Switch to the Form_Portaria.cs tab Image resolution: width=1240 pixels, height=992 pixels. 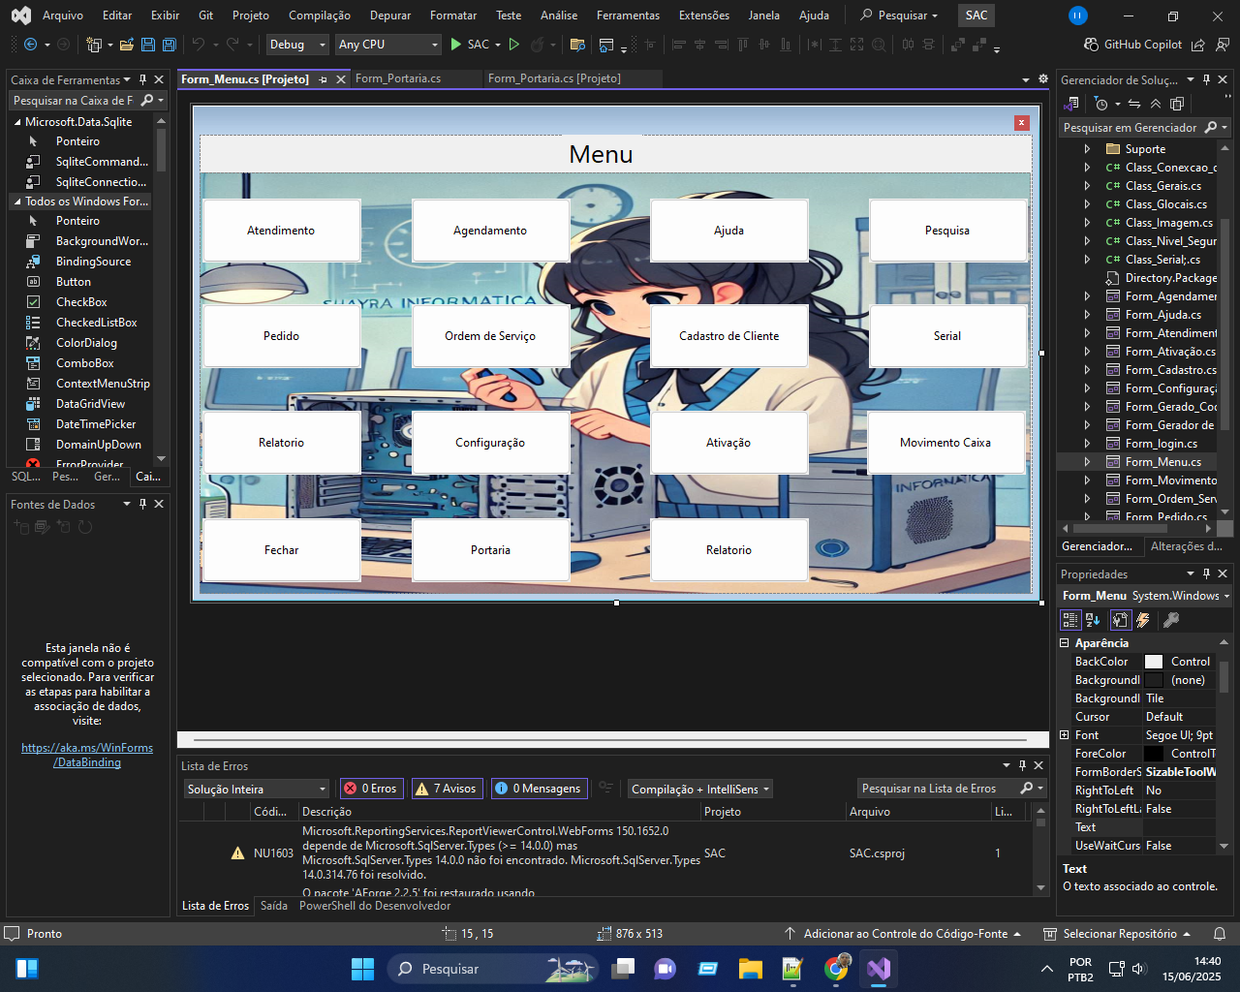[397, 78]
